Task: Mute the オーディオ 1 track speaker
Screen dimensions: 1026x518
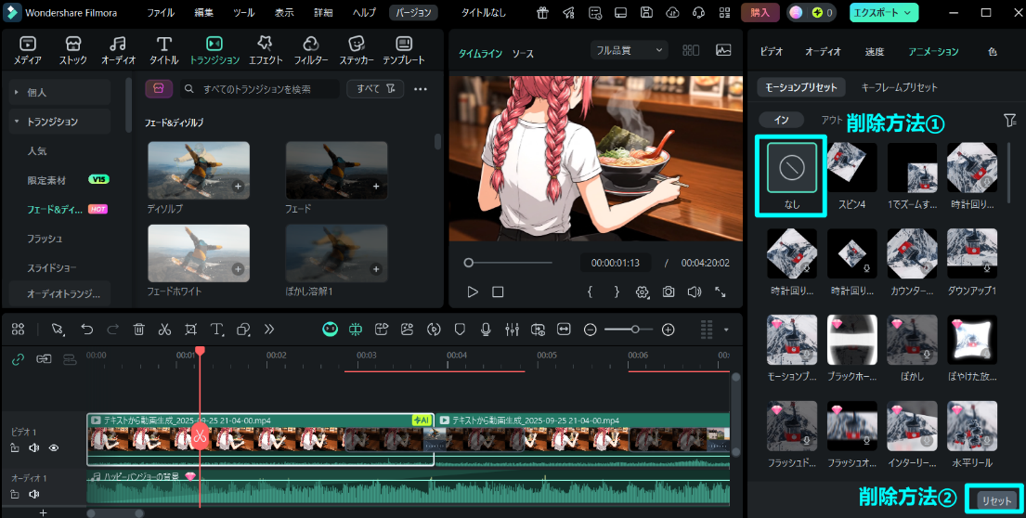Action: (34, 495)
